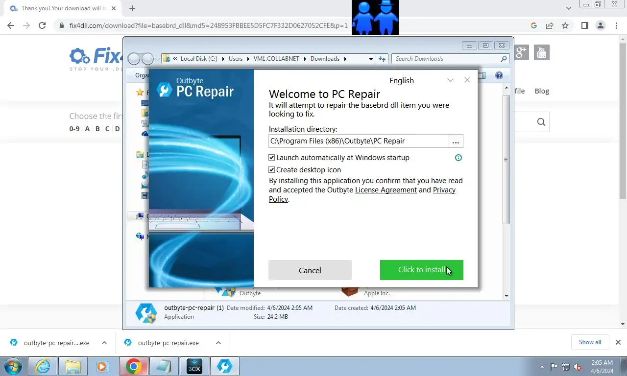Click the share page icon in Chrome
Screen dimensions: 627x376
tap(550, 25)
